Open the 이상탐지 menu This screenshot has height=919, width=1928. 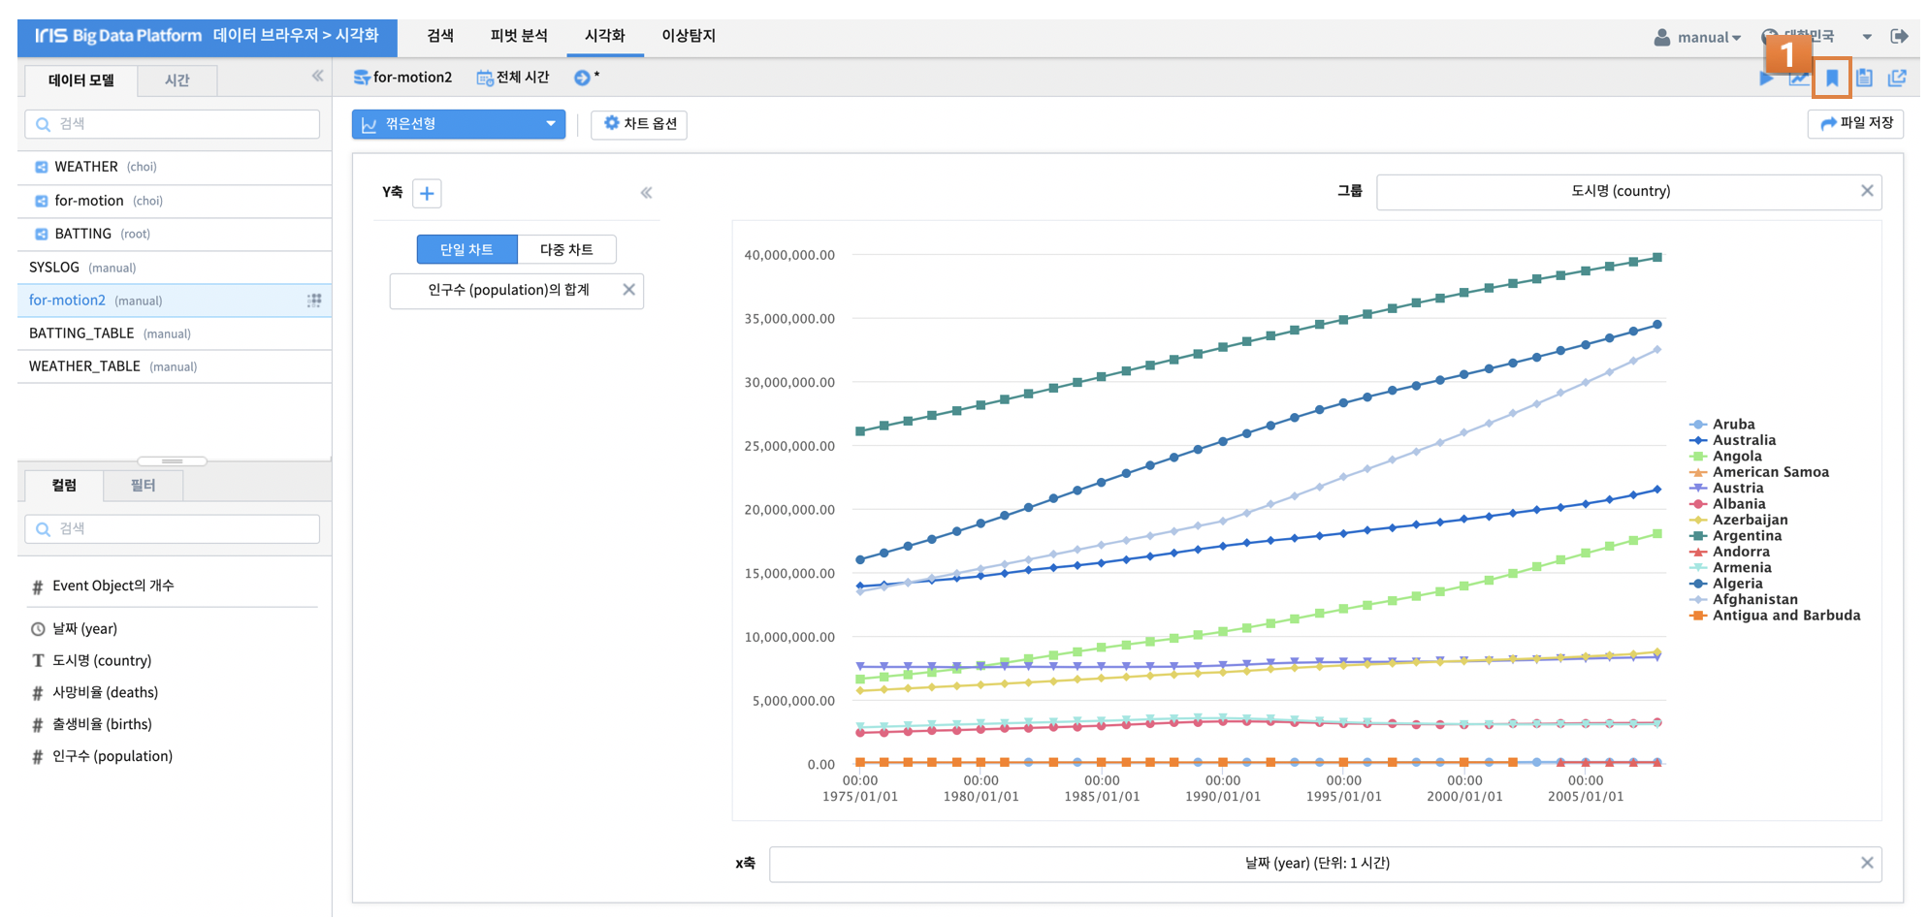689,36
